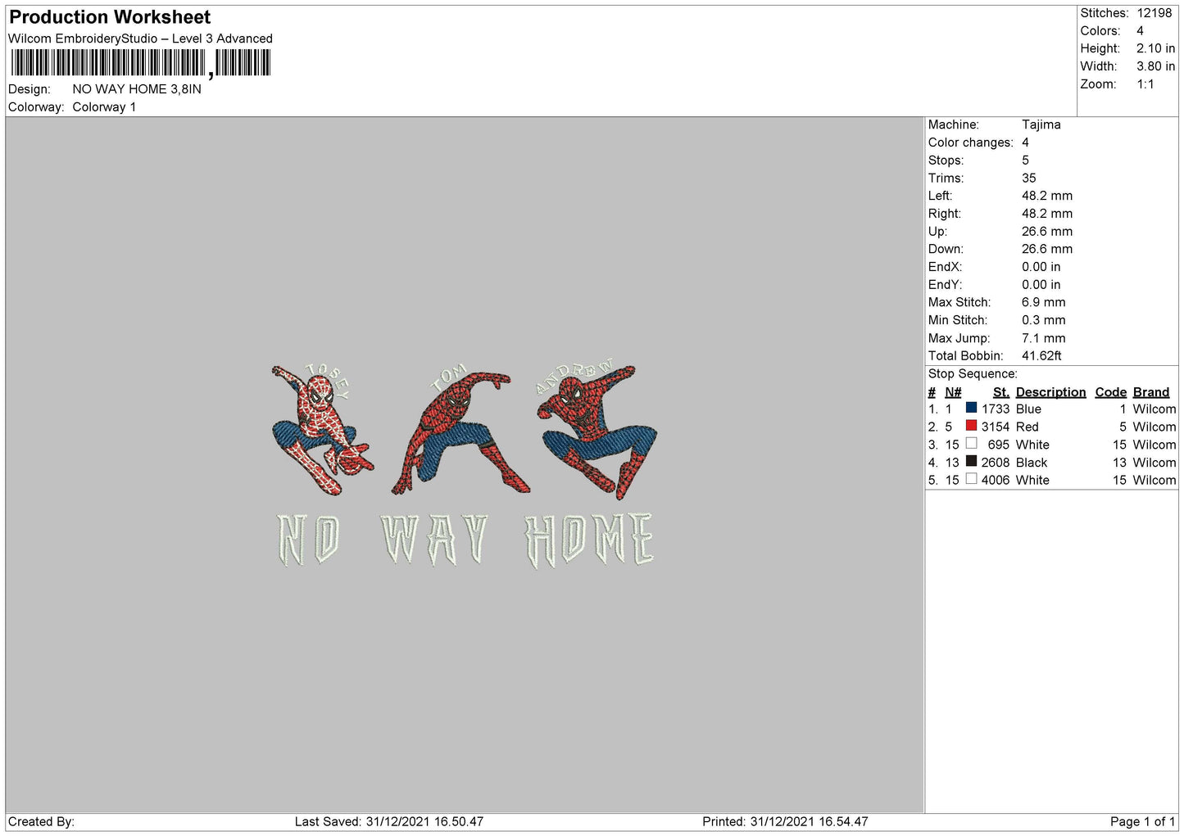The height and width of the screenshot is (836, 1184).
Task: Click the EndX value 0.00 in
Action: coord(1041,267)
